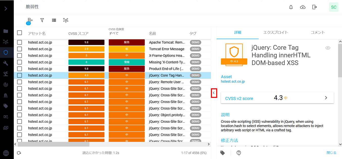Open the notifications bell icon
342x159 pixels.
(x=291, y=7)
